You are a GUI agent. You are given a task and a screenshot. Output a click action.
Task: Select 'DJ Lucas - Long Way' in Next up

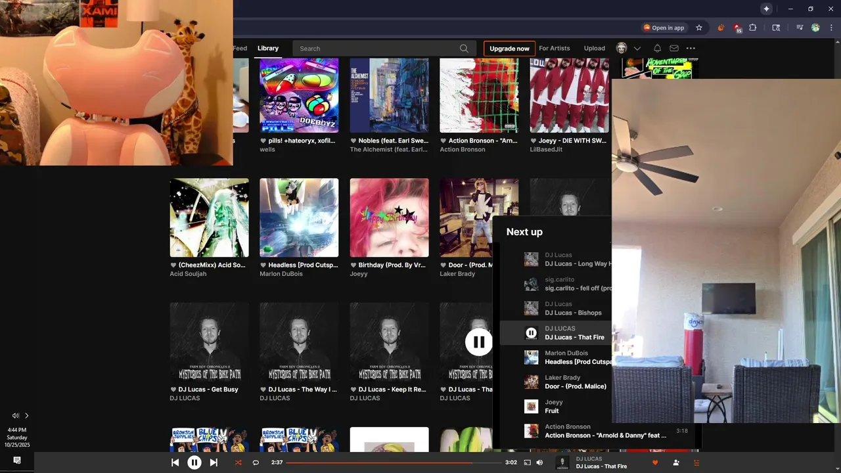(x=555, y=259)
